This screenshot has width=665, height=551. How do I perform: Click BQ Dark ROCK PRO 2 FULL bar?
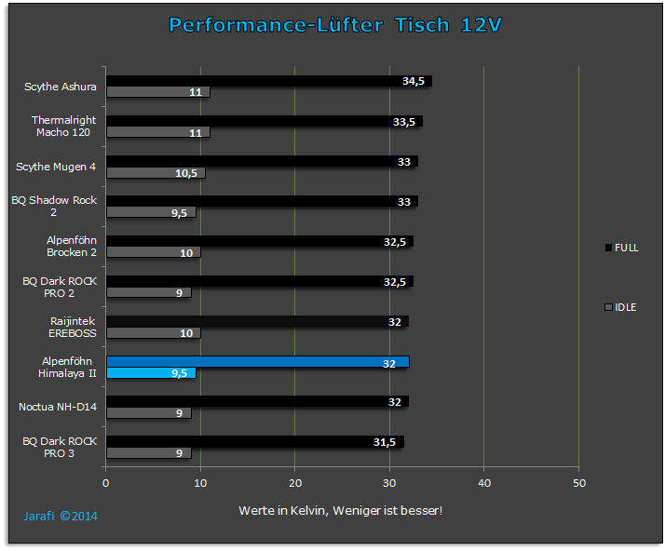point(260,281)
